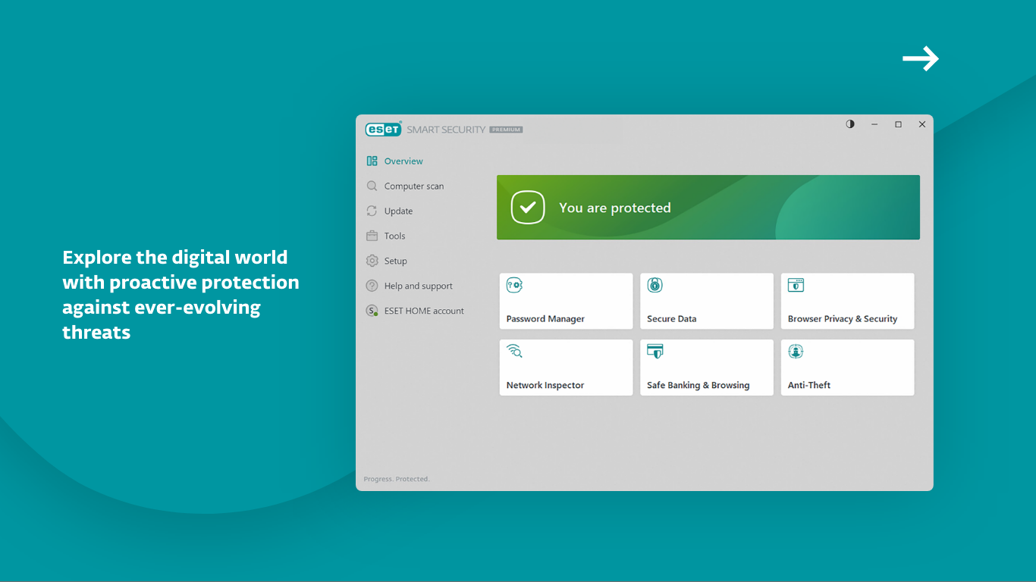
Task: Click the ESET HOME account icon
Action: point(372,311)
